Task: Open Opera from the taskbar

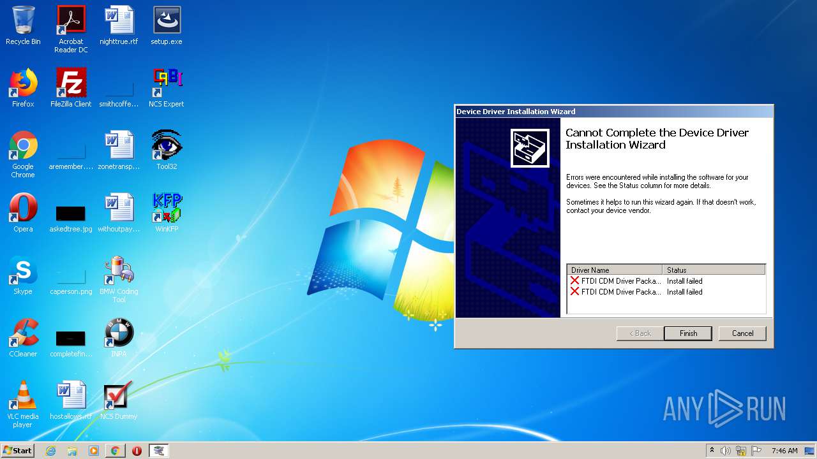Action: 137,451
